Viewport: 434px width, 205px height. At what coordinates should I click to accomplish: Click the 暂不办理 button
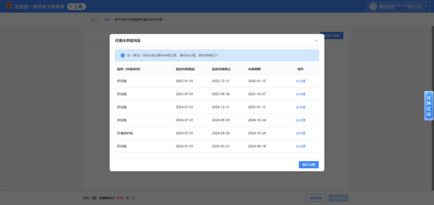pos(309,165)
